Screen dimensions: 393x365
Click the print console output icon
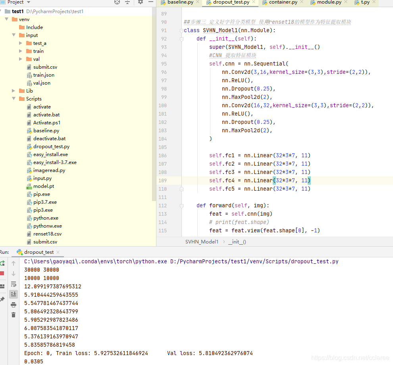coord(13,305)
